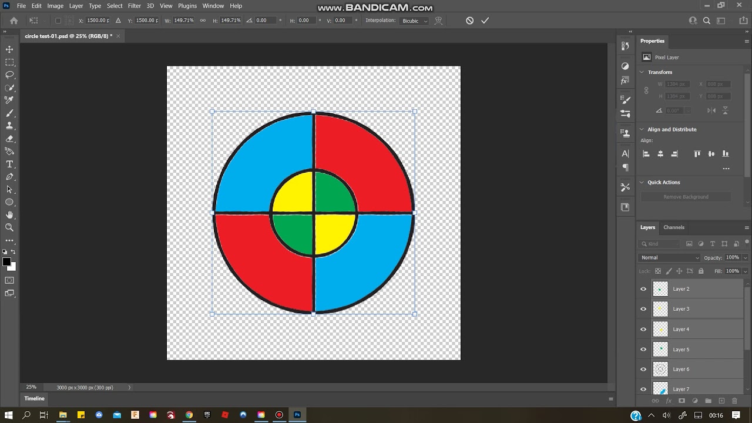Collapse the Quick Actions section

click(642, 182)
